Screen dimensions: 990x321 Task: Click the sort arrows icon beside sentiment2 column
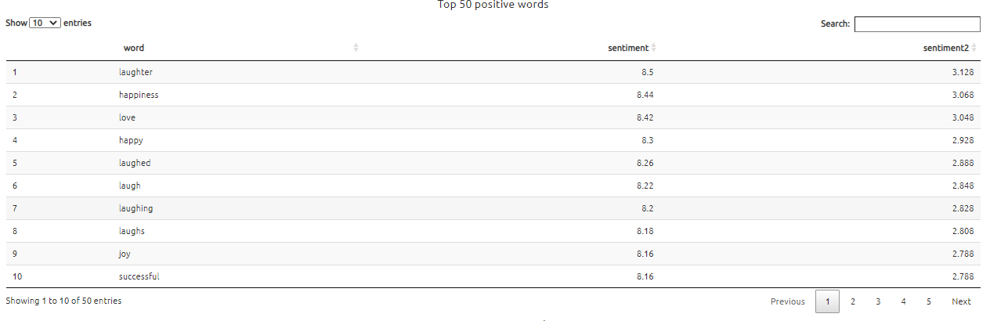click(974, 48)
